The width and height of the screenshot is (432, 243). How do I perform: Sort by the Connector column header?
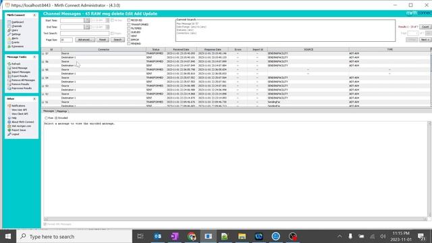pos(103,49)
